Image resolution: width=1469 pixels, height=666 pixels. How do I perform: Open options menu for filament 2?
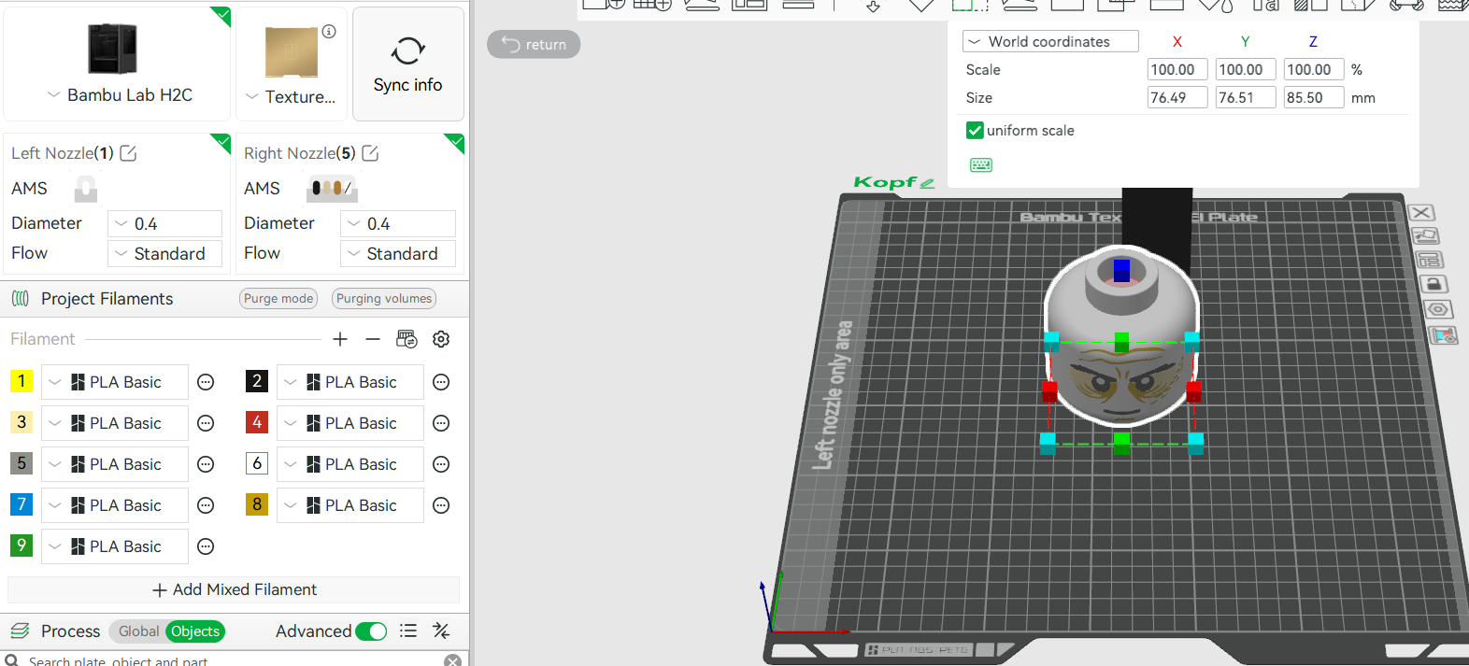pos(441,382)
